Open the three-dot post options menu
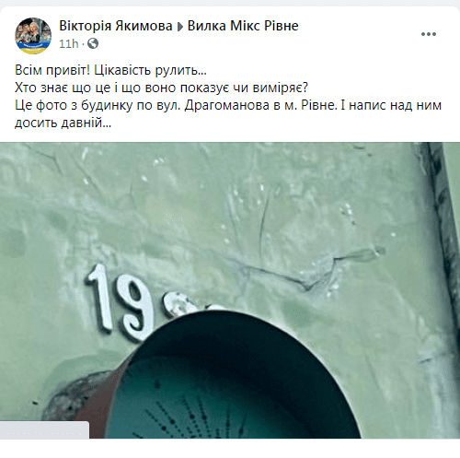The image size is (460, 458). click(x=429, y=34)
